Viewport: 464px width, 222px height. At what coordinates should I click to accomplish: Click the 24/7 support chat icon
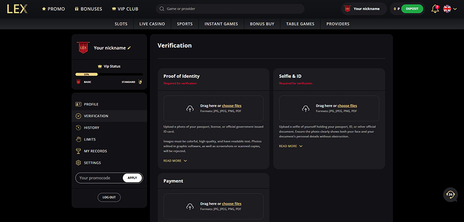tap(451, 194)
